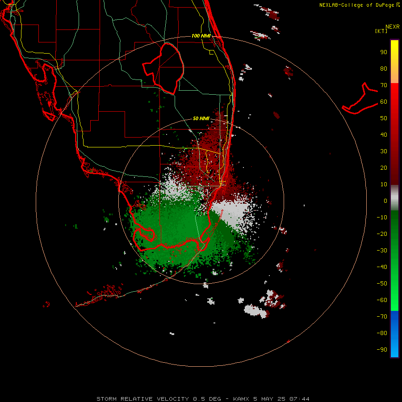Click the -80 value on the velocity scale
Viewport: 402px width, 402px height.
[382, 333]
